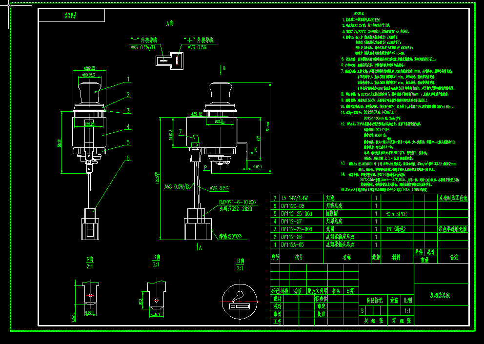Viewport: 484px width, 344px height.
Task: Click the "批准" label
Action: [322, 314]
